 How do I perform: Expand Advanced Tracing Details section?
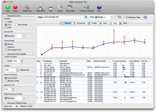(4, 103)
